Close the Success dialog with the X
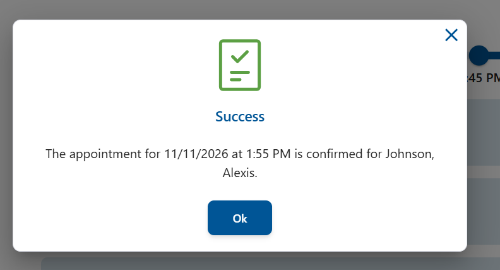This screenshot has width=500, height=270. tap(451, 35)
